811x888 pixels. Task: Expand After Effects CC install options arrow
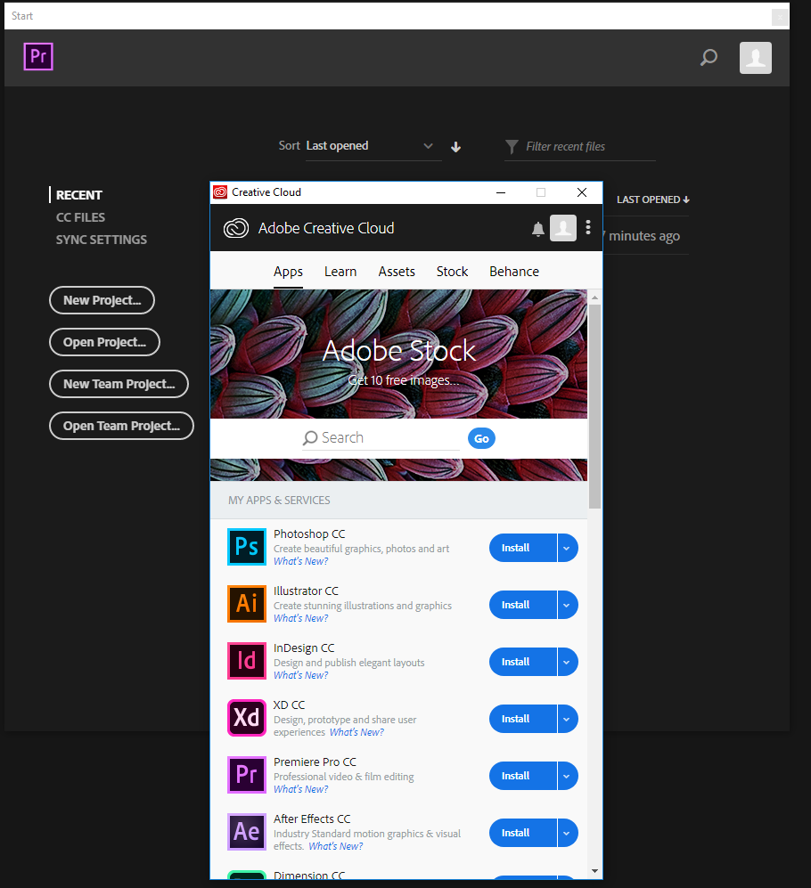click(568, 833)
